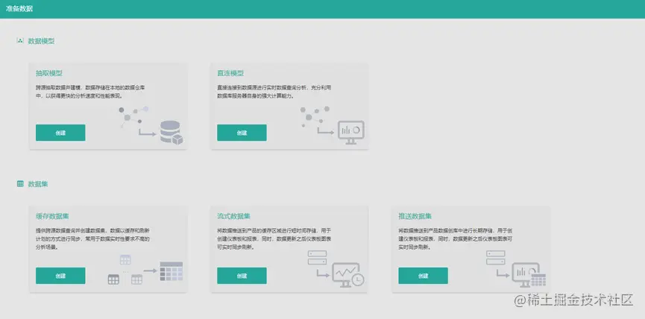Click the 抽取模型 card title
The width and height of the screenshot is (645, 319).
pos(49,73)
